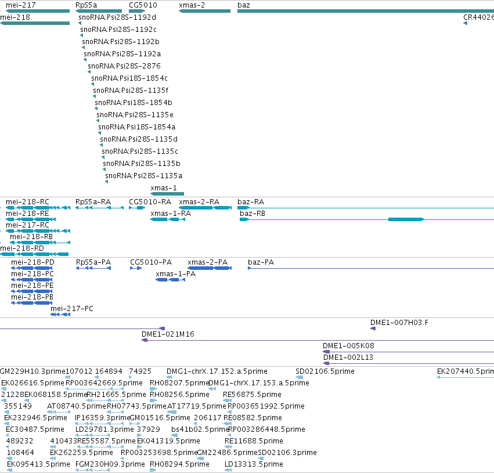Select snoRNA:Psi28S-1135f feature
This screenshot has height=473, width=494.
tap(95, 96)
